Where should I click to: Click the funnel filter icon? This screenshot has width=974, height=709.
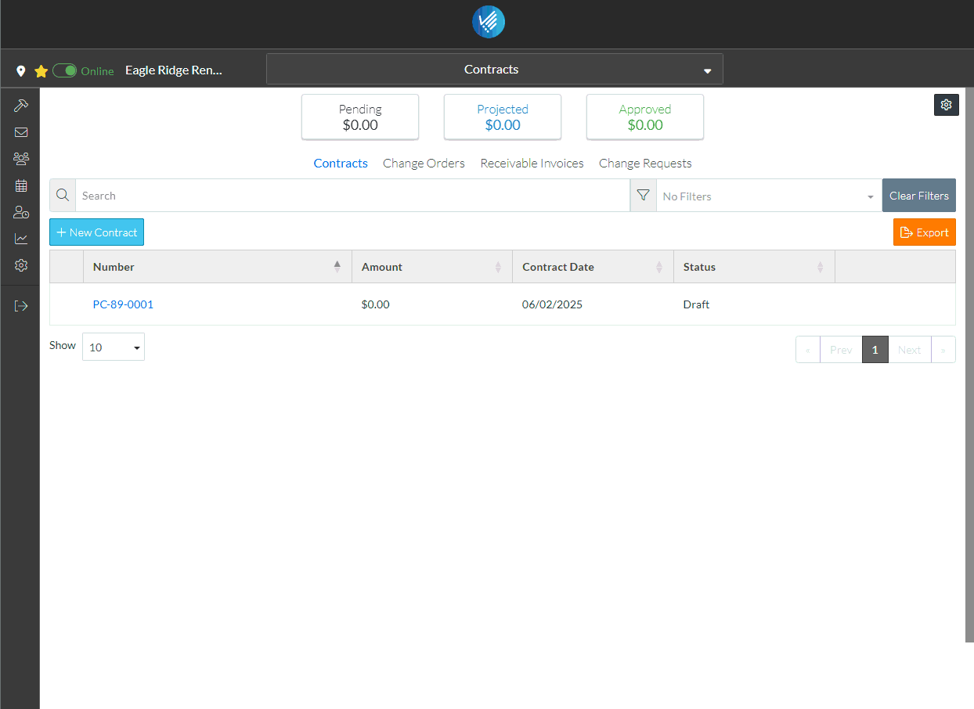644,196
